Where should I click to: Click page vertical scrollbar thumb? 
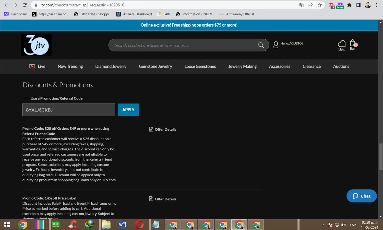(380, 157)
